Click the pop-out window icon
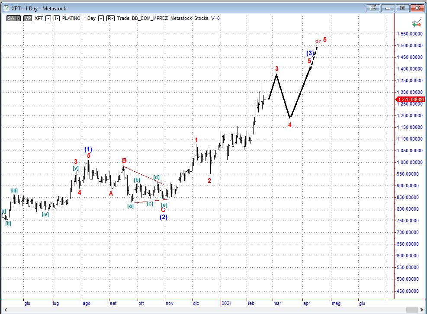The image size is (427, 314). coord(372,8)
